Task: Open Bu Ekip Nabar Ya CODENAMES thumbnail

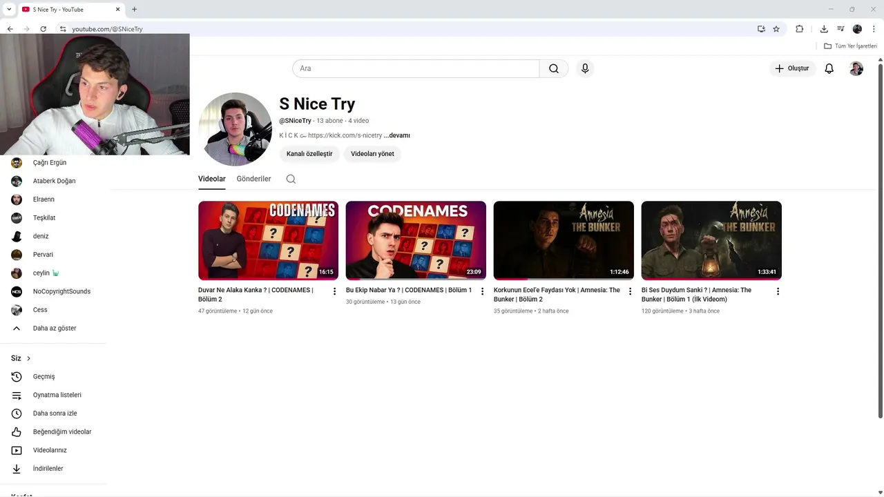Action: pos(416,240)
